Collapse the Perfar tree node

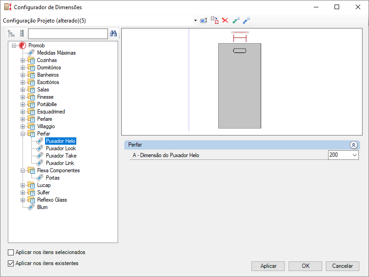coord(23,134)
